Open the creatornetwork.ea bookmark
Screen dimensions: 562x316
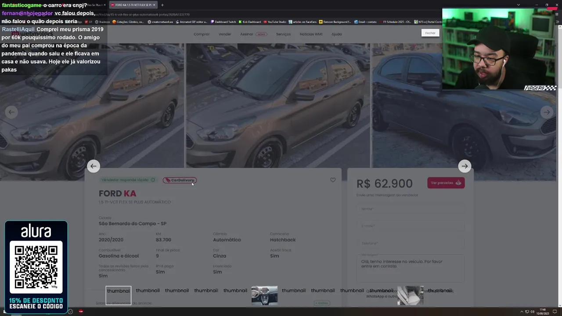pyautogui.click(x=160, y=22)
